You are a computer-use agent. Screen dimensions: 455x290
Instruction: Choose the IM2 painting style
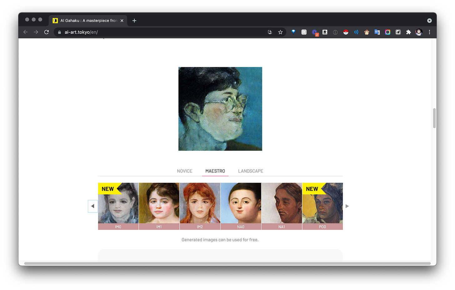coord(200,206)
